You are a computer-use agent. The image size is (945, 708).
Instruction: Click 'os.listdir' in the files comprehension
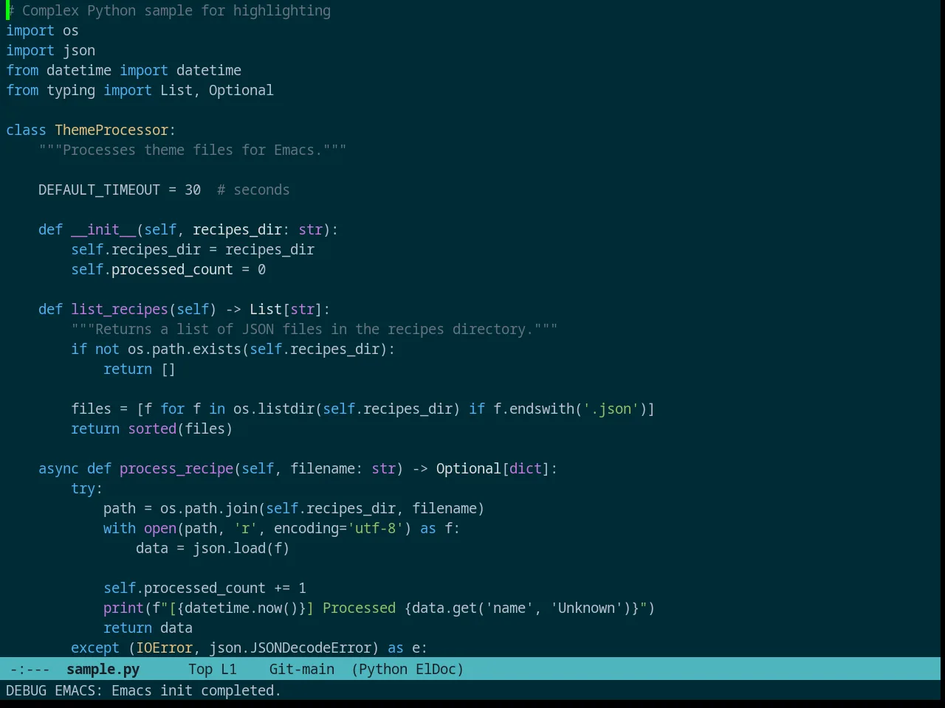tap(274, 409)
